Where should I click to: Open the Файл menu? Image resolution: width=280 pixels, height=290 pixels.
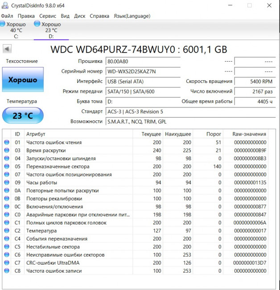7,16
